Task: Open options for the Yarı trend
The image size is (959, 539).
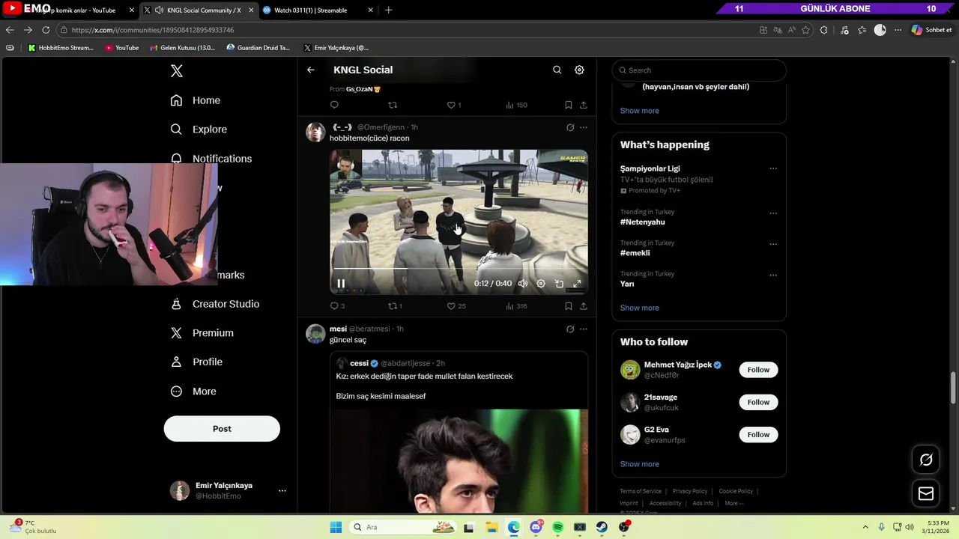Action: (773, 275)
